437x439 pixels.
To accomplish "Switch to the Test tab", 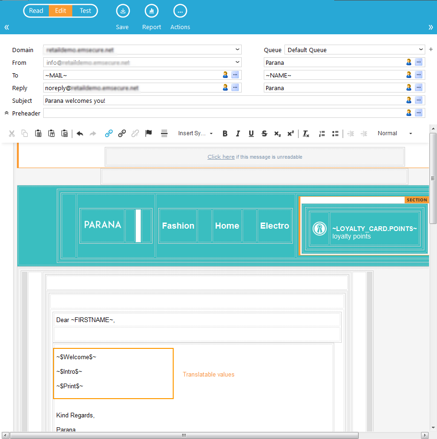I will (x=85, y=11).
